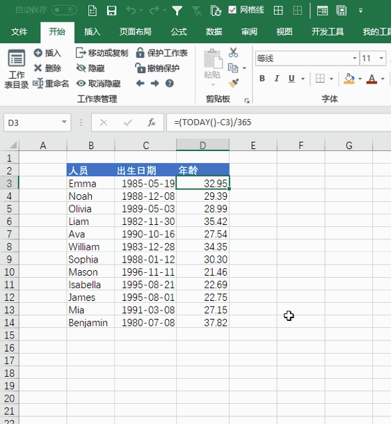Open the font color dropdown arrow

[383, 79]
